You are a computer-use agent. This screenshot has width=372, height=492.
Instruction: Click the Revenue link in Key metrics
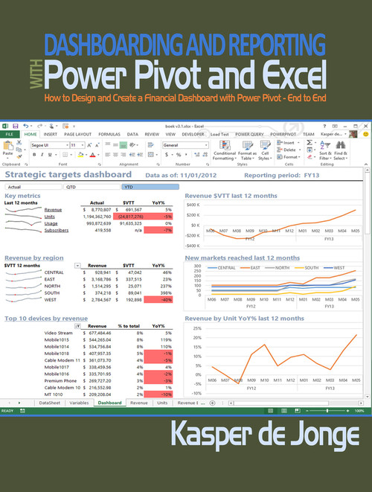click(x=53, y=210)
